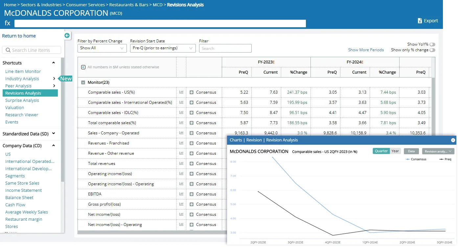
Task: Open the chart icon for the Comparable sales - US row
Action: pyautogui.click(x=181, y=92)
